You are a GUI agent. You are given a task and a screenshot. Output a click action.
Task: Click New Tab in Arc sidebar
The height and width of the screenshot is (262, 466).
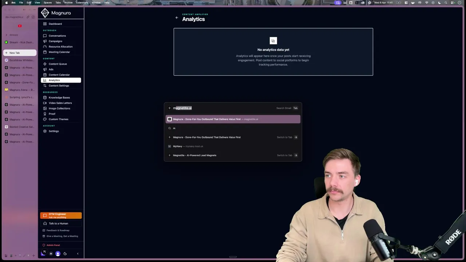[x=20, y=53]
